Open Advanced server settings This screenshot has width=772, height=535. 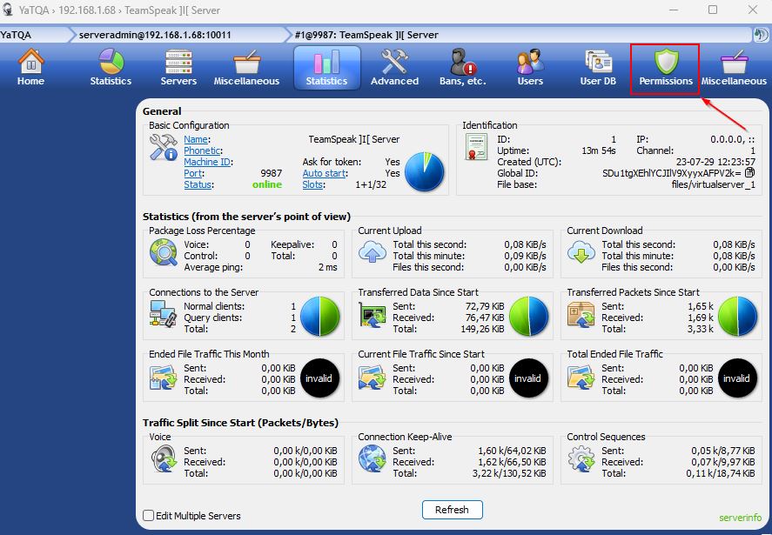point(394,68)
